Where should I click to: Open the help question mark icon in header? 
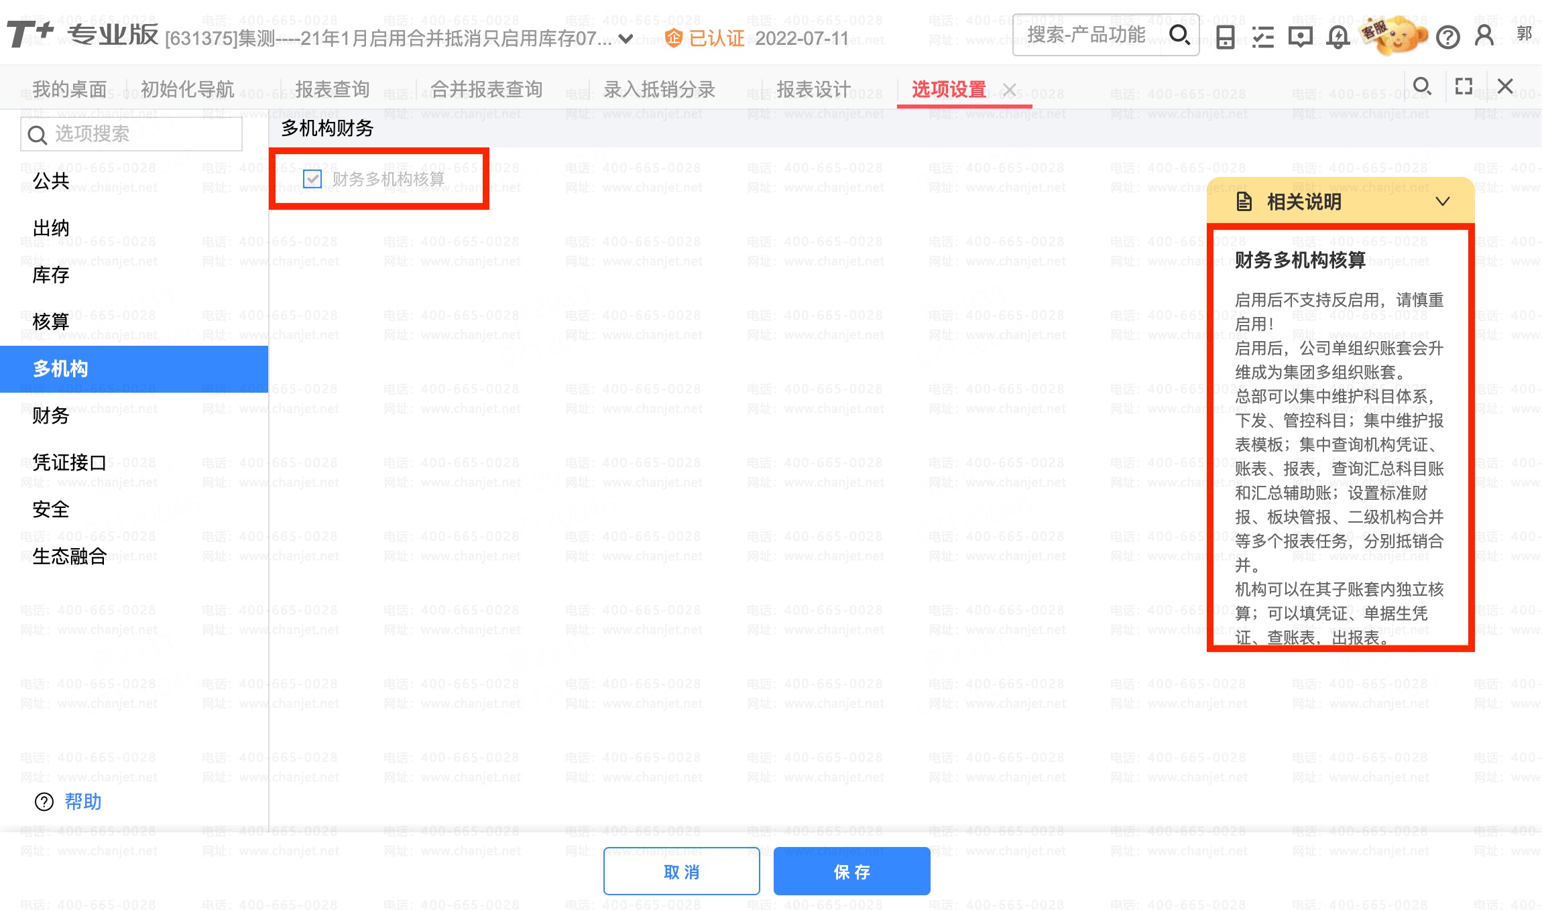pyautogui.click(x=1447, y=38)
